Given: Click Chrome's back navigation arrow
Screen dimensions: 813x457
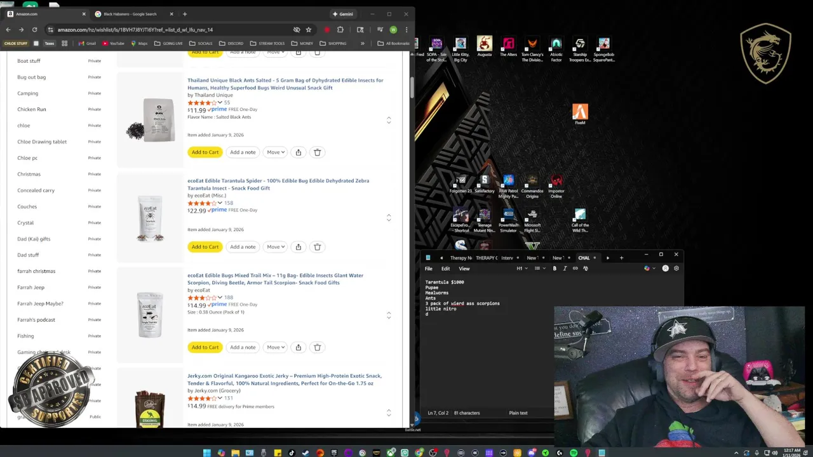Looking at the screenshot, I should pyautogui.click(x=8, y=30).
